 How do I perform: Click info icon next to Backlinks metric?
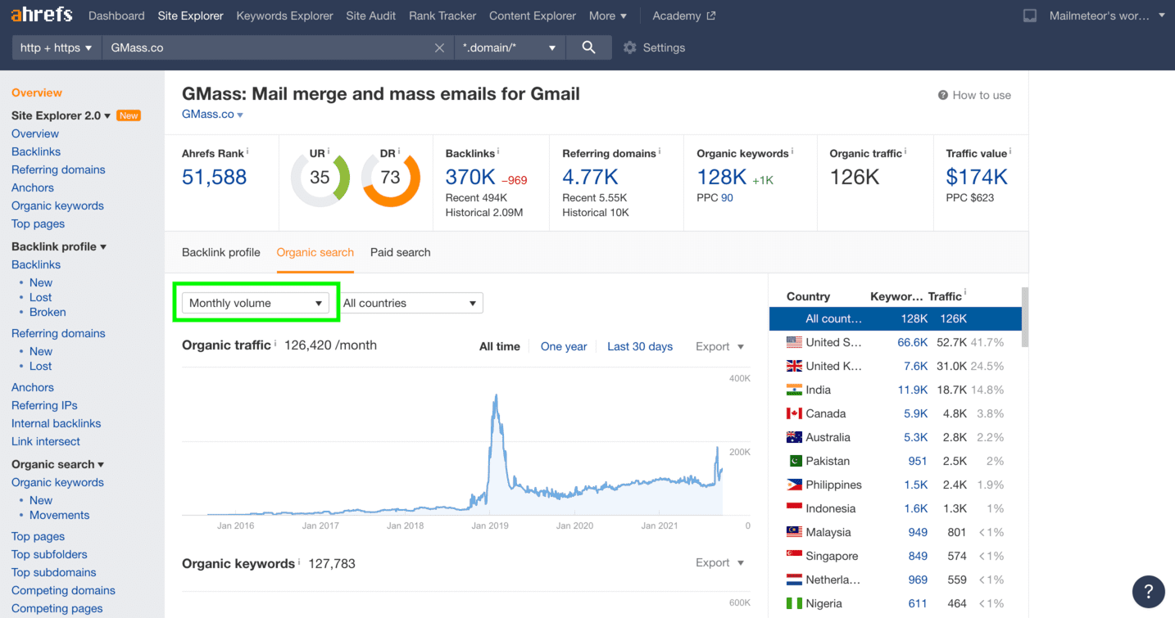(x=499, y=151)
